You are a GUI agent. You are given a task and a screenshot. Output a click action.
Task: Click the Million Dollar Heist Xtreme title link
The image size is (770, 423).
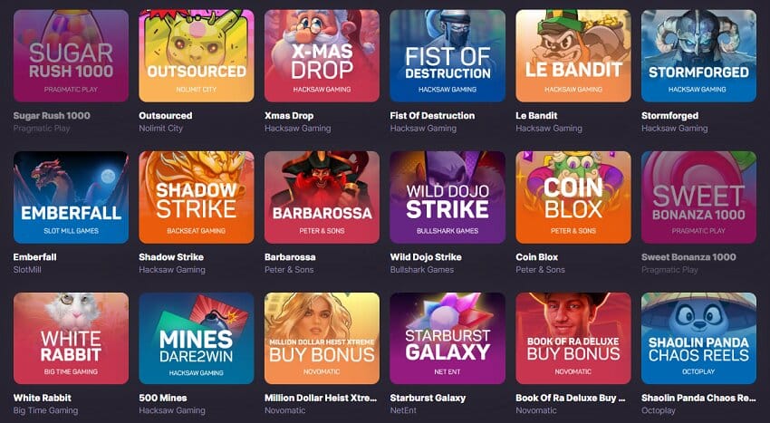[x=321, y=398]
